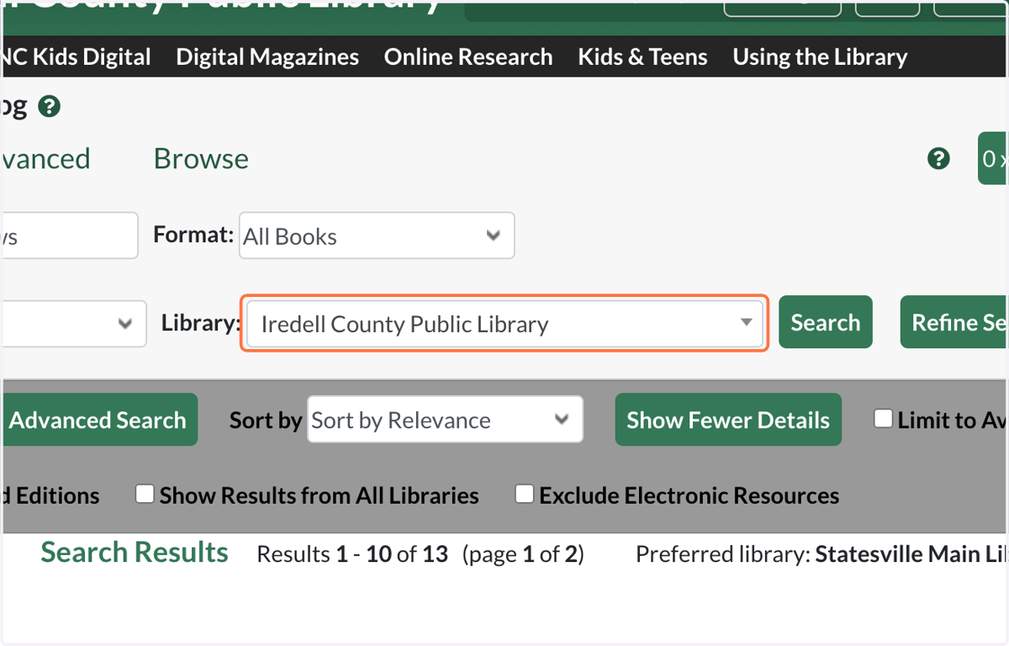
Task: Click the Search Results heading
Action: (x=135, y=553)
